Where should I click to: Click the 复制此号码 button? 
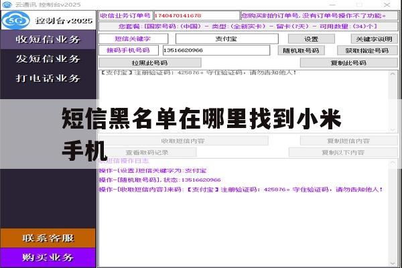pyautogui.click(x=348, y=63)
